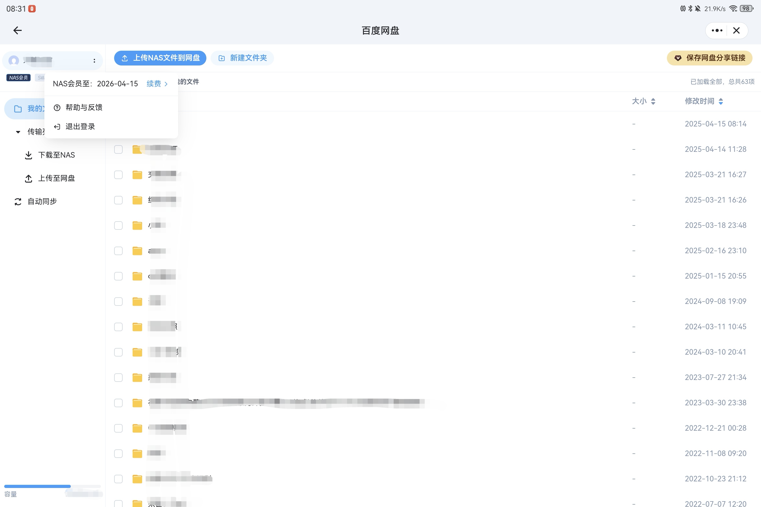The width and height of the screenshot is (761, 507).
Task: Open folder icon in 2024-09-08 19:09 row
Action: coord(137,302)
